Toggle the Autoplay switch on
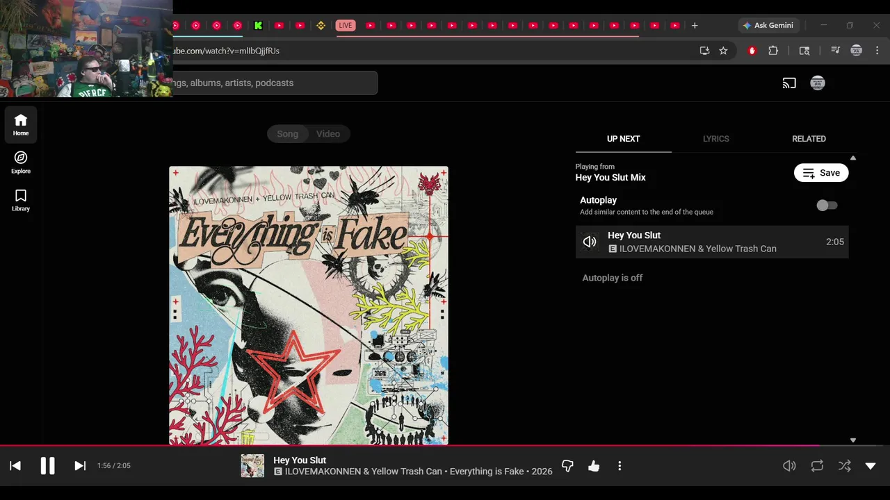 (x=827, y=206)
